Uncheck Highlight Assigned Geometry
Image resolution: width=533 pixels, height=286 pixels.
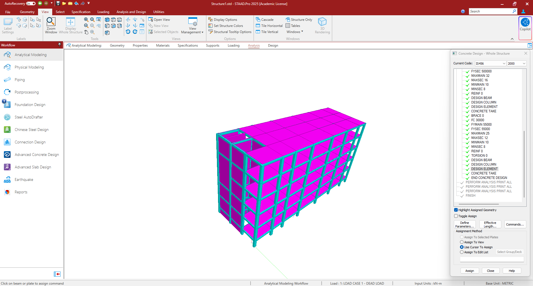456,210
